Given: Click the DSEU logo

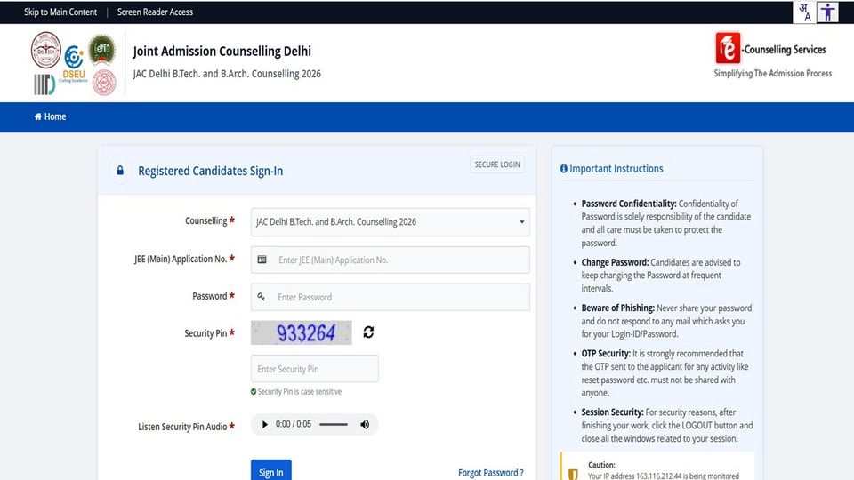Looking at the screenshot, I should [74, 65].
